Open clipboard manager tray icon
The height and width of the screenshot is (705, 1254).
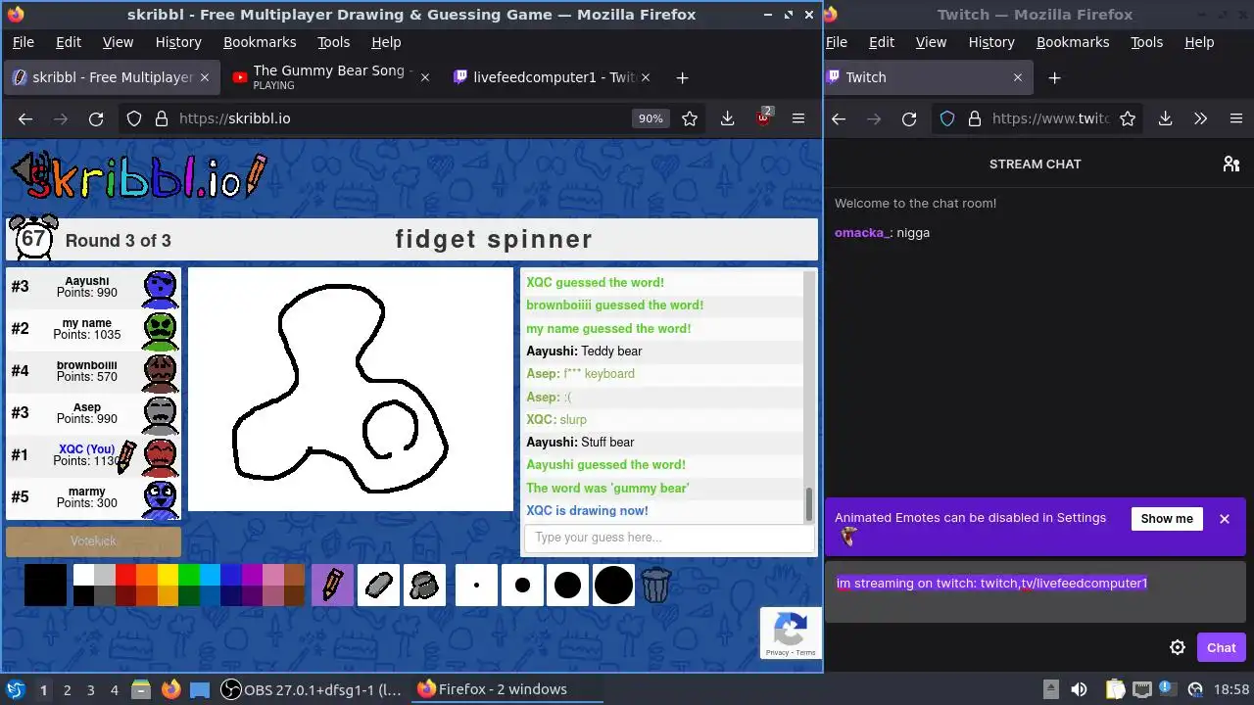pos(1114,689)
